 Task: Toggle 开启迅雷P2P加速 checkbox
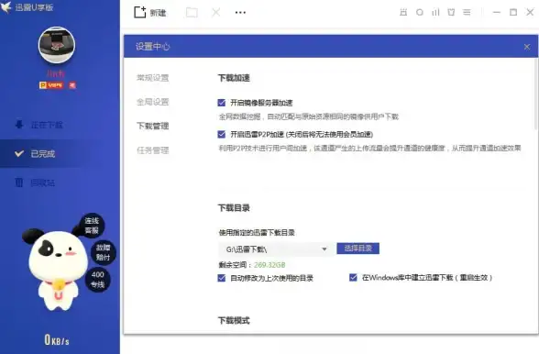coord(222,134)
